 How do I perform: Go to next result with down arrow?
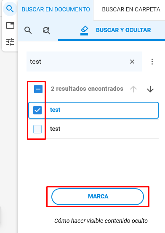click(x=150, y=89)
